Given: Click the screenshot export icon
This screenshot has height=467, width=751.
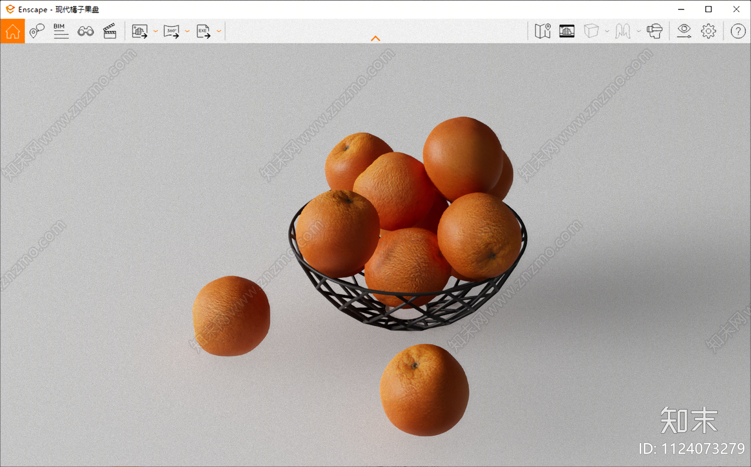Looking at the screenshot, I should (139, 31).
